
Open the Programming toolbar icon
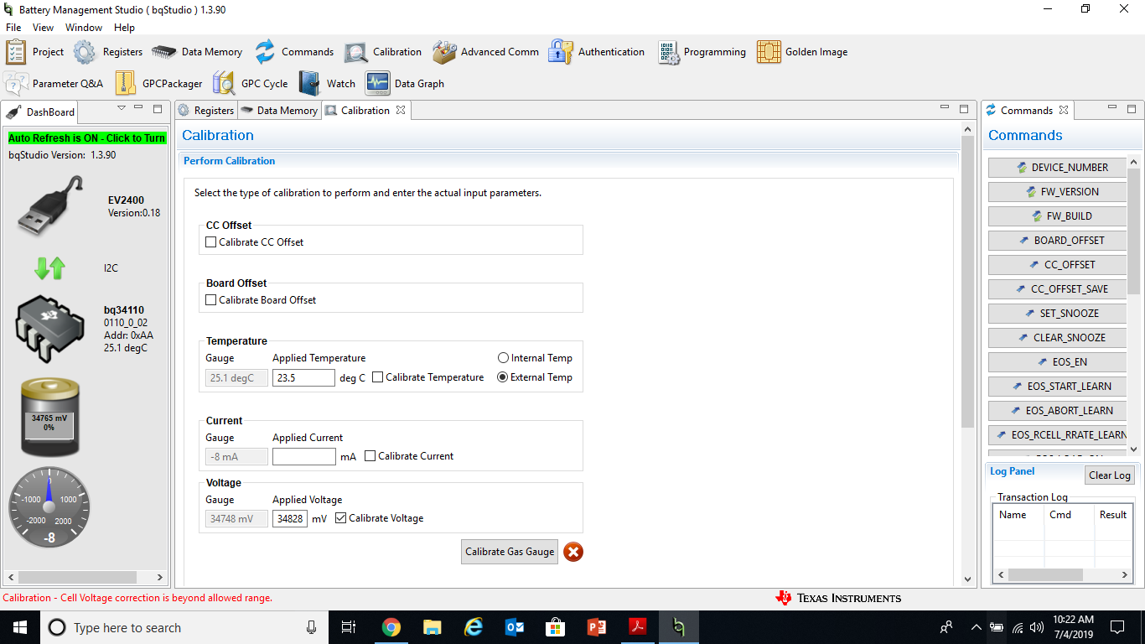(x=668, y=52)
